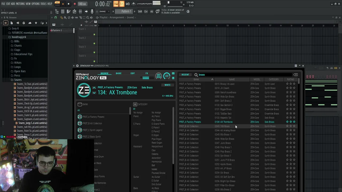Click the Pause playback button

[x=63, y=4]
